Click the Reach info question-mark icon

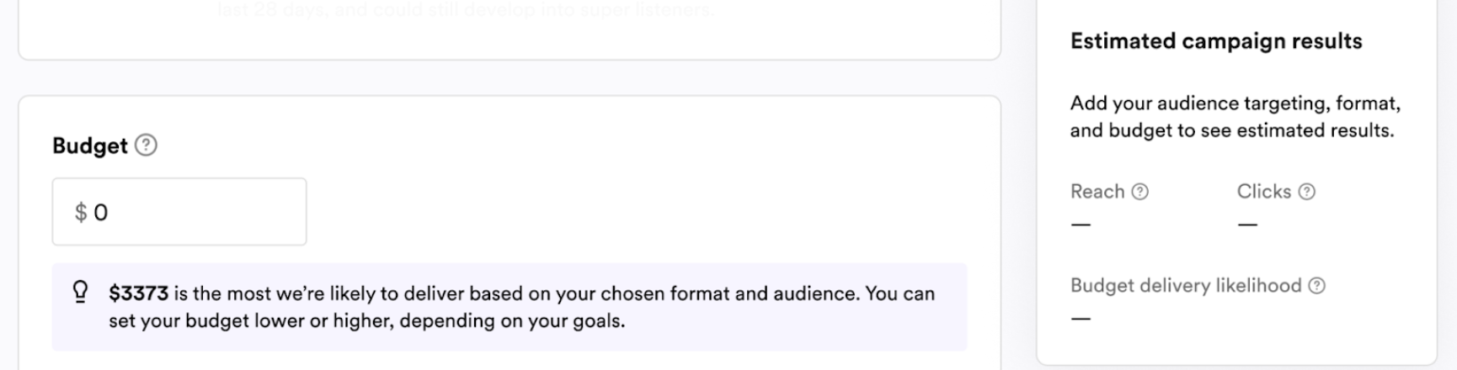click(x=1139, y=192)
